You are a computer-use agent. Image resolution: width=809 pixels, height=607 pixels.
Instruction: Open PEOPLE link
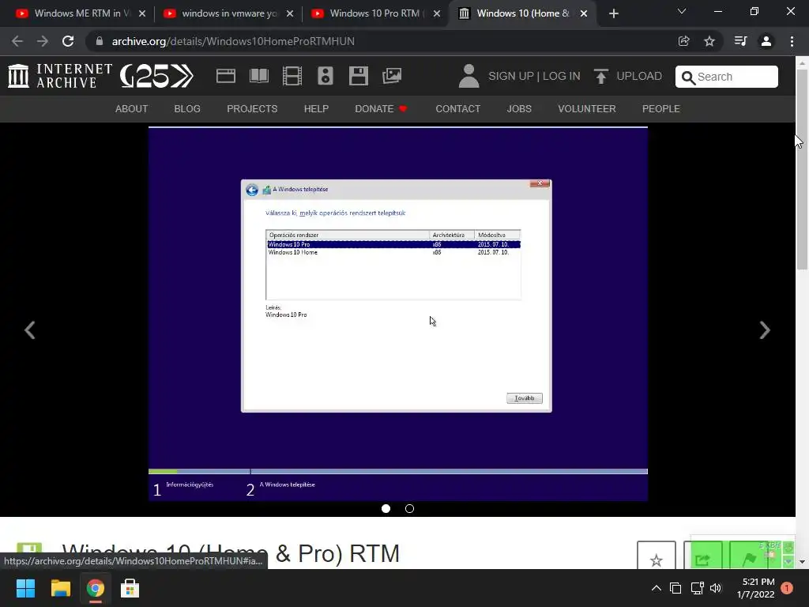click(661, 109)
